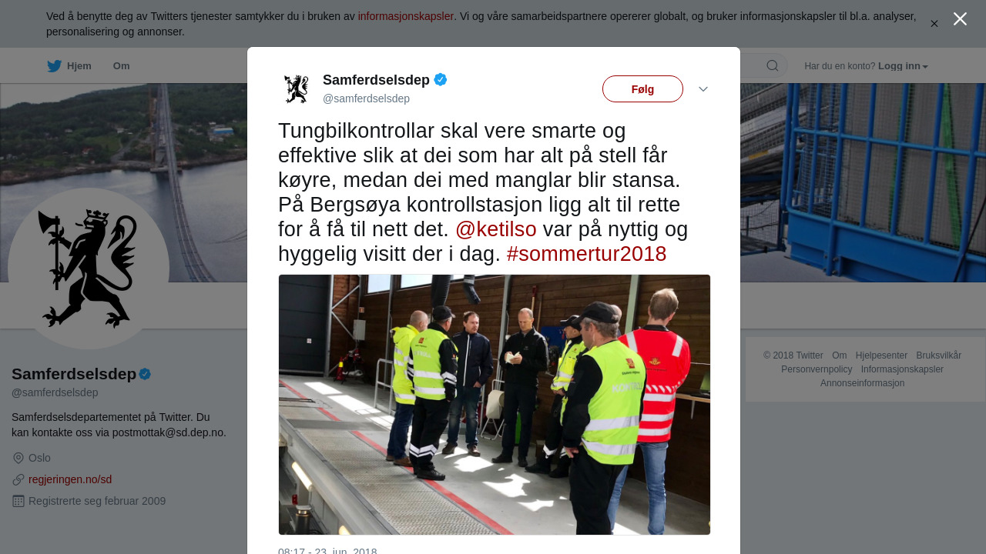Open the Personvernpolicy footer link
The height and width of the screenshot is (554, 986).
pyautogui.click(x=817, y=369)
